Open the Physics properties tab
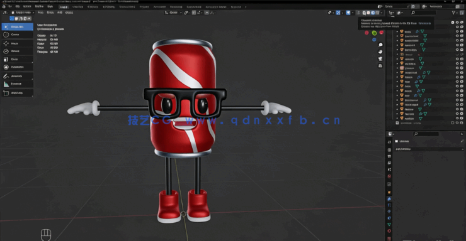 tap(389, 212)
